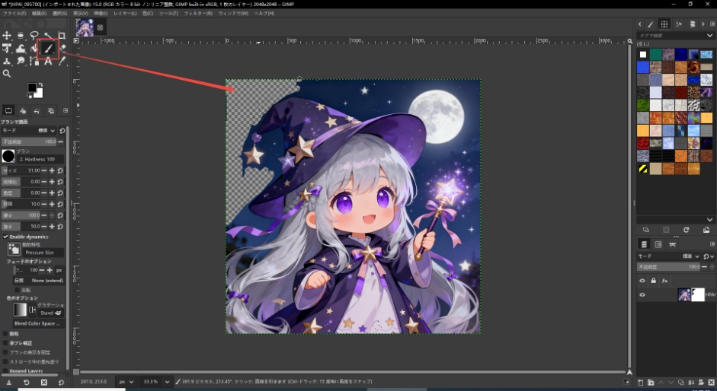Choose the Text tool (A icon)
717x391 pixels.
pyautogui.click(x=48, y=61)
